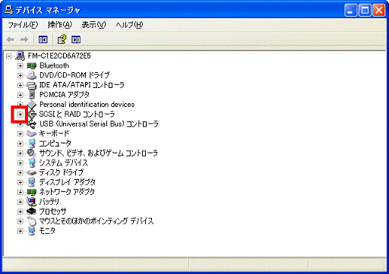Select Personal identification devices label
The height and width of the screenshot is (274, 389).
87,105
